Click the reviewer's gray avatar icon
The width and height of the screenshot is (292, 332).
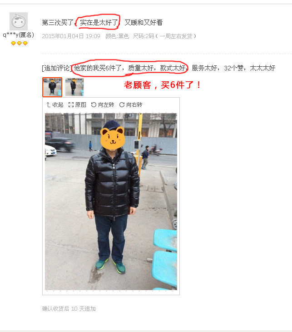[x=19, y=21]
